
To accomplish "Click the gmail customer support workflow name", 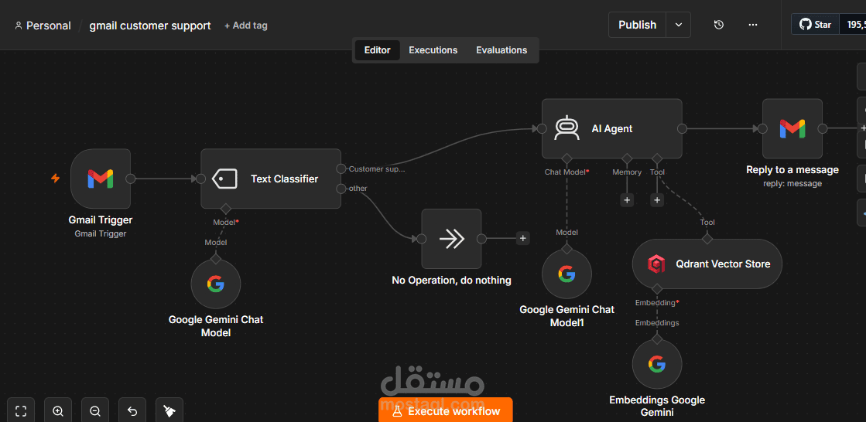I will click(x=150, y=26).
